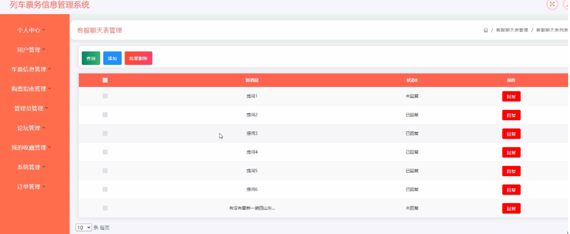Click the fullscreen icon in the top header
Screen dimensions: 570x234
click(552, 4)
